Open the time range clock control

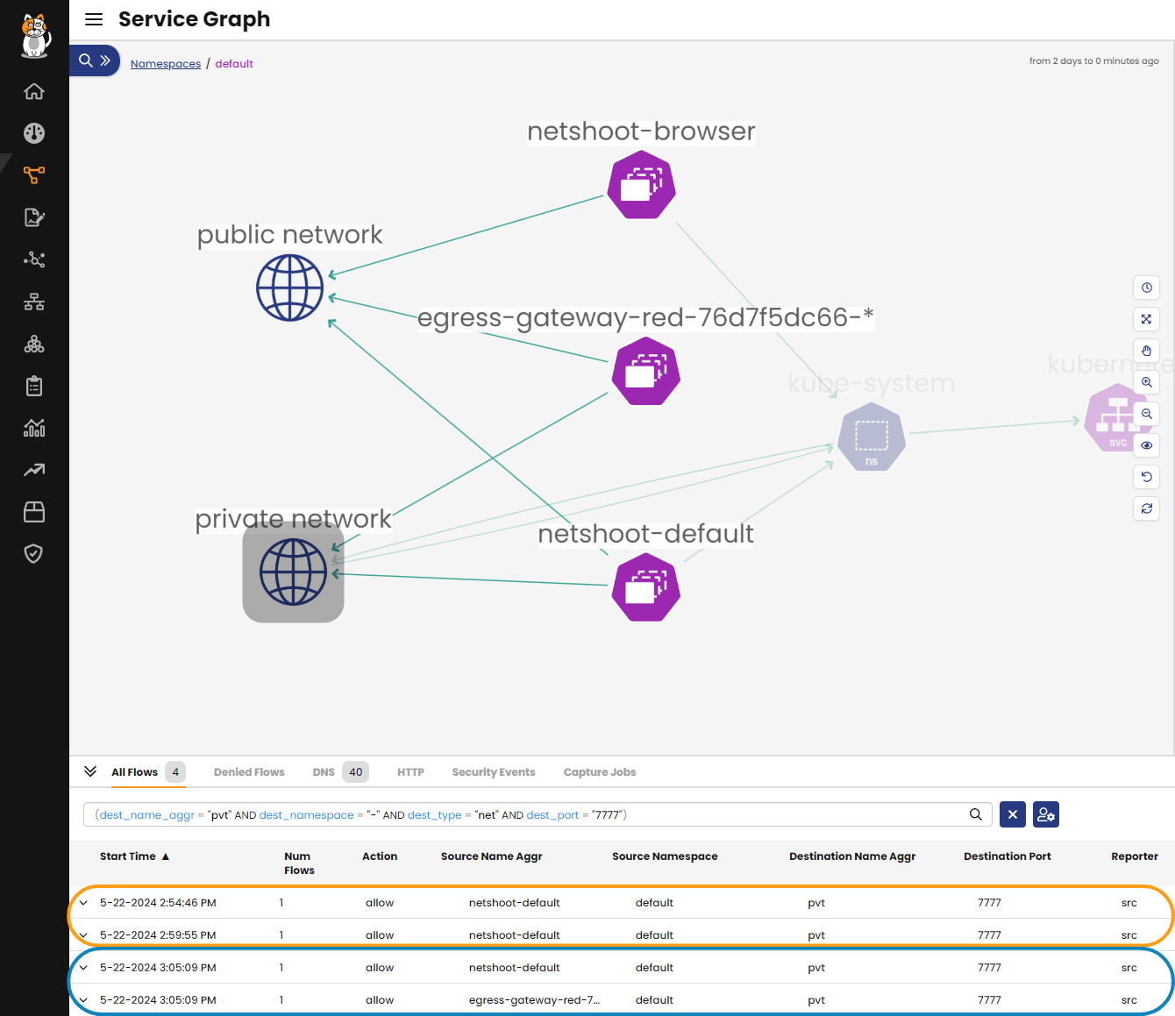(1146, 288)
